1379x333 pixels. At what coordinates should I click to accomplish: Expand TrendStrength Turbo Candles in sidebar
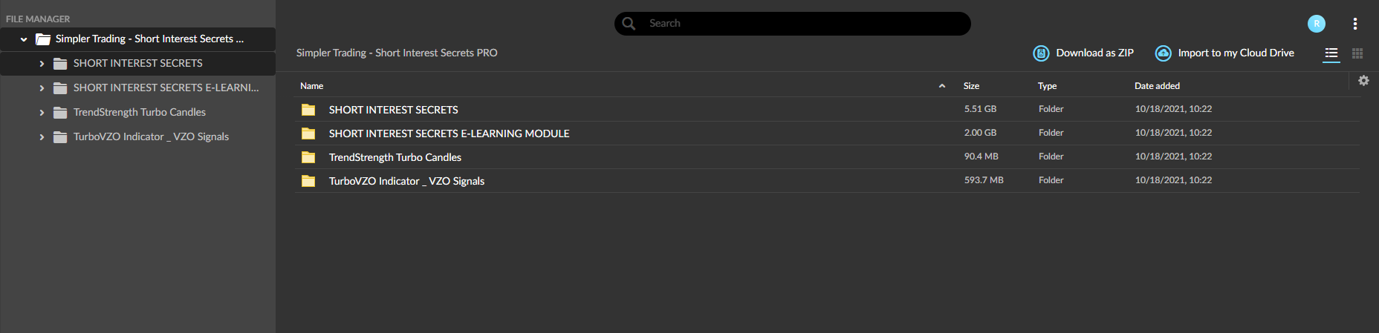pyautogui.click(x=42, y=113)
